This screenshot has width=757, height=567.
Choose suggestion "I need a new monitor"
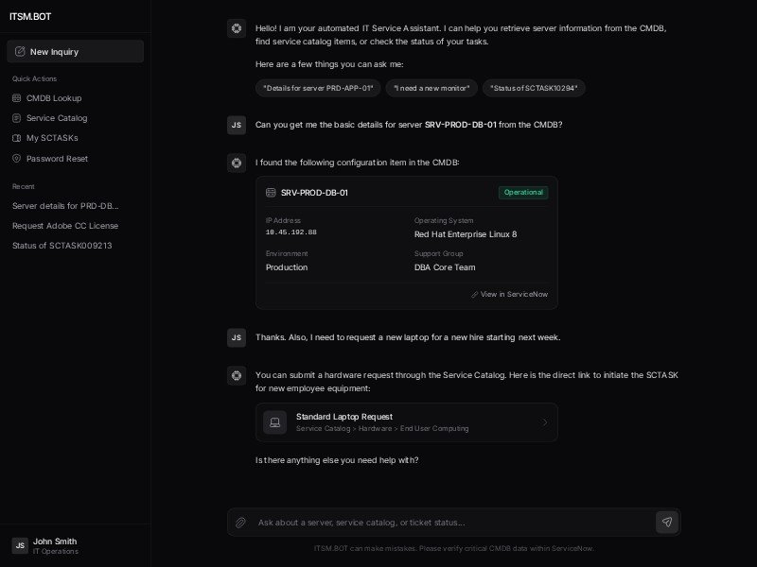click(431, 88)
